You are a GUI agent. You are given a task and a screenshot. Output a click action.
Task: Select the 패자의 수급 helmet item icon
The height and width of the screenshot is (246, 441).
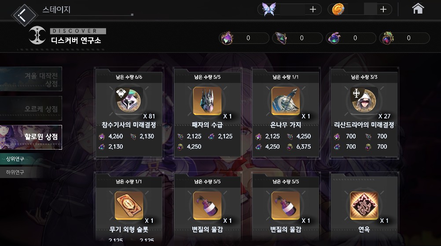(x=207, y=101)
